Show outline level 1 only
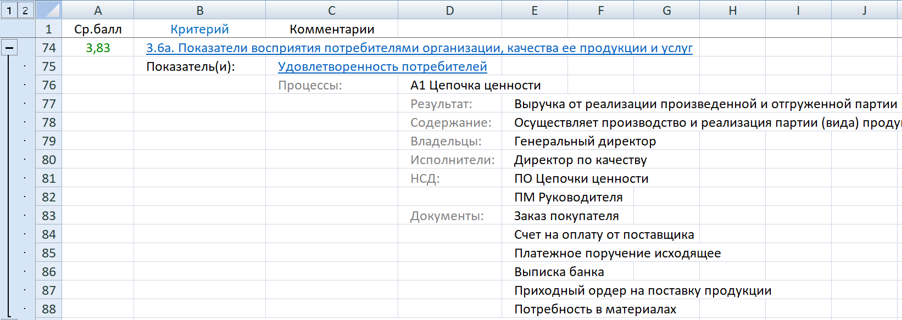Viewport: 902px width, 320px height. click(x=9, y=10)
